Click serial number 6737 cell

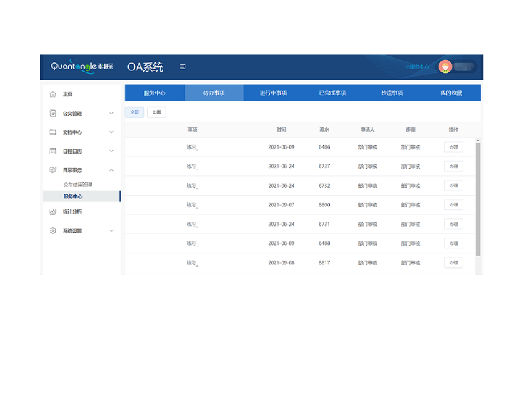(x=324, y=166)
